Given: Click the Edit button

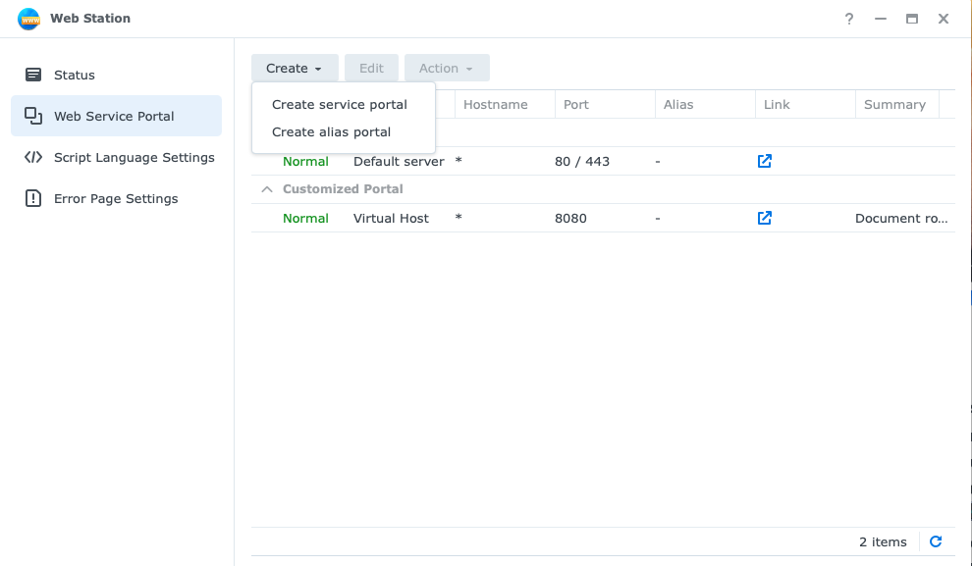Looking at the screenshot, I should (x=371, y=68).
